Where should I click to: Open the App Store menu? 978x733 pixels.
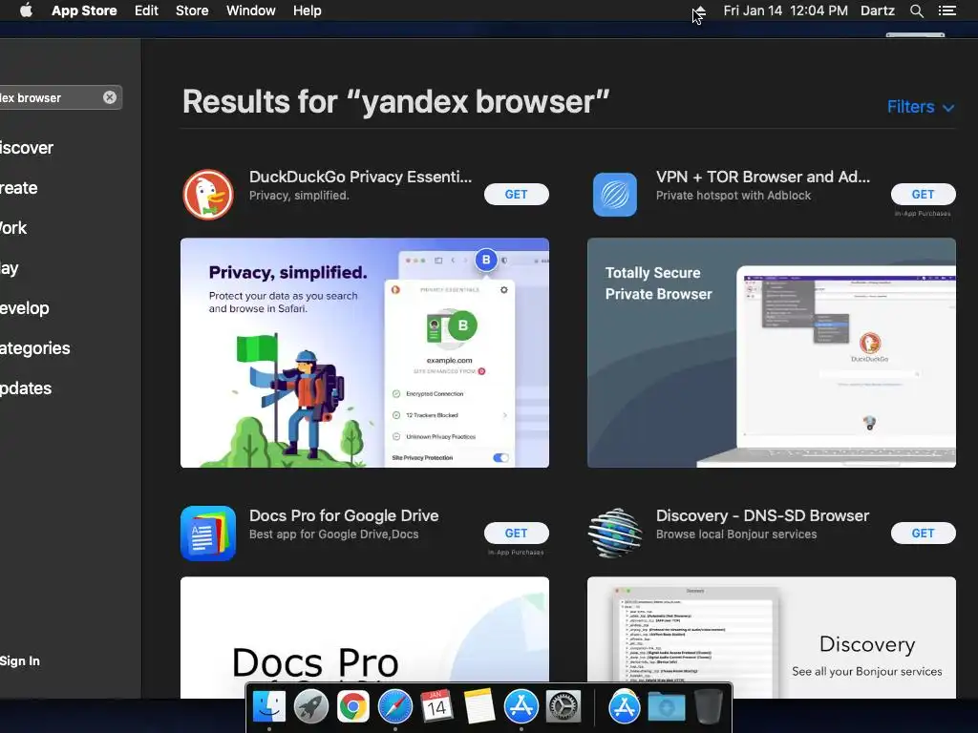click(84, 10)
